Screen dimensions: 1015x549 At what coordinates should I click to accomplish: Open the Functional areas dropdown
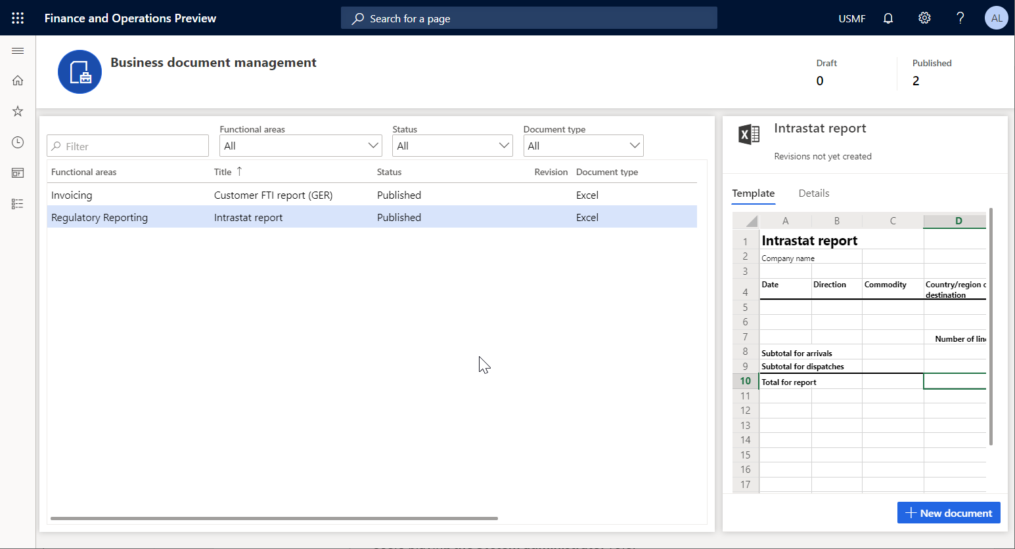pos(301,146)
